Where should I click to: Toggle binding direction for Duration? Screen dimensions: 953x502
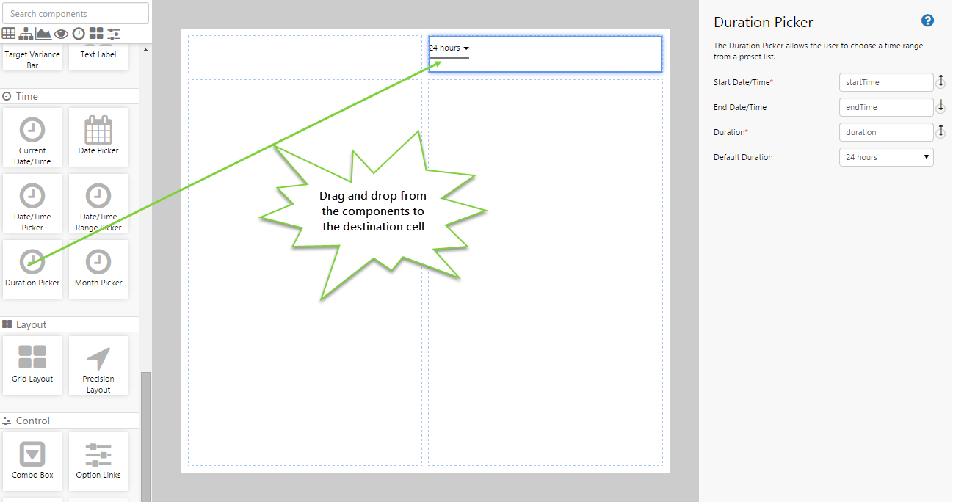tap(941, 131)
